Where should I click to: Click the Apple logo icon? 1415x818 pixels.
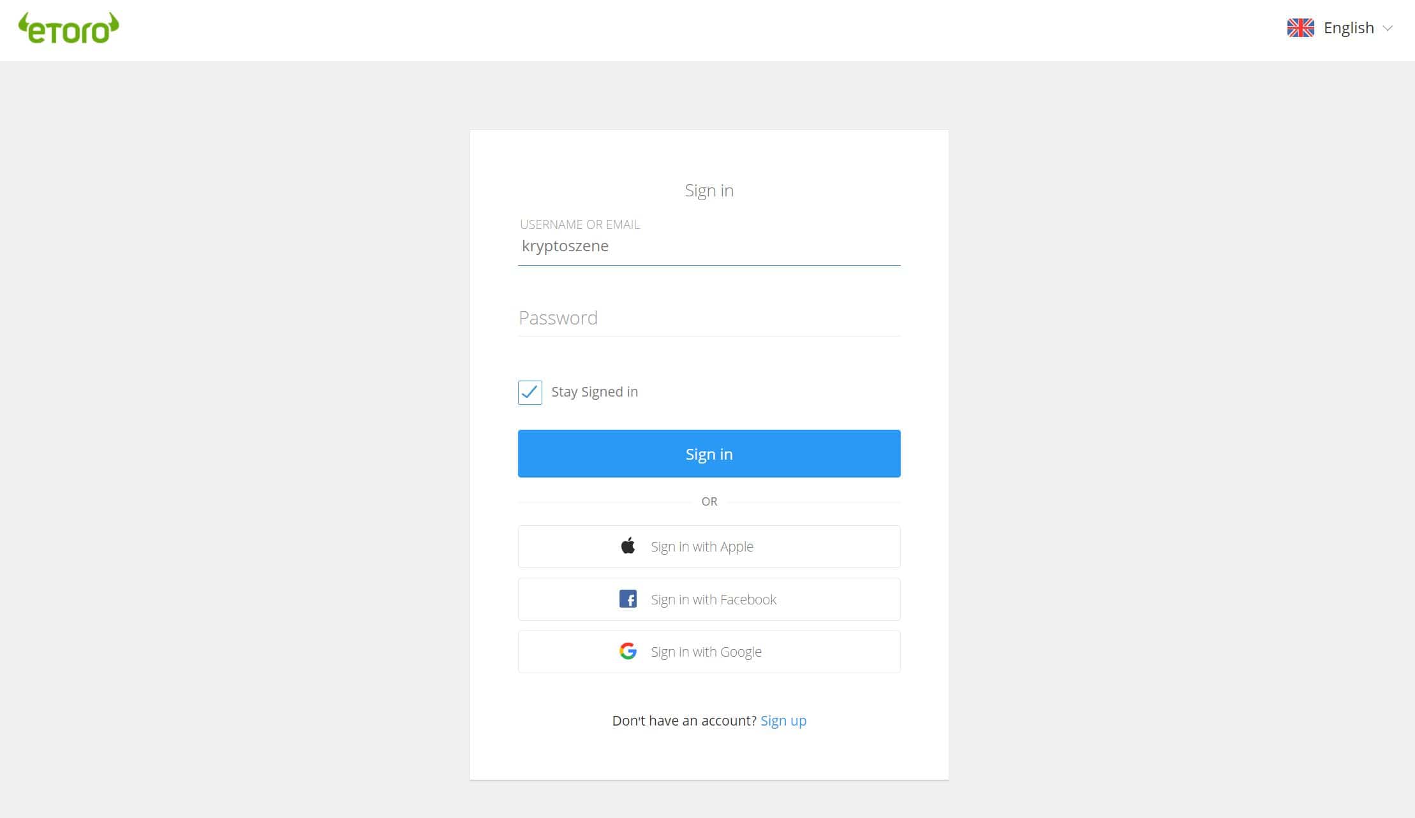pyautogui.click(x=628, y=546)
